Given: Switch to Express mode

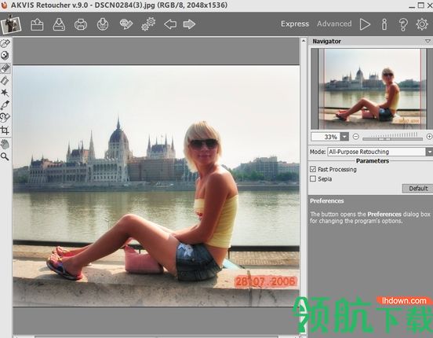Looking at the screenshot, I should (295, 24).
